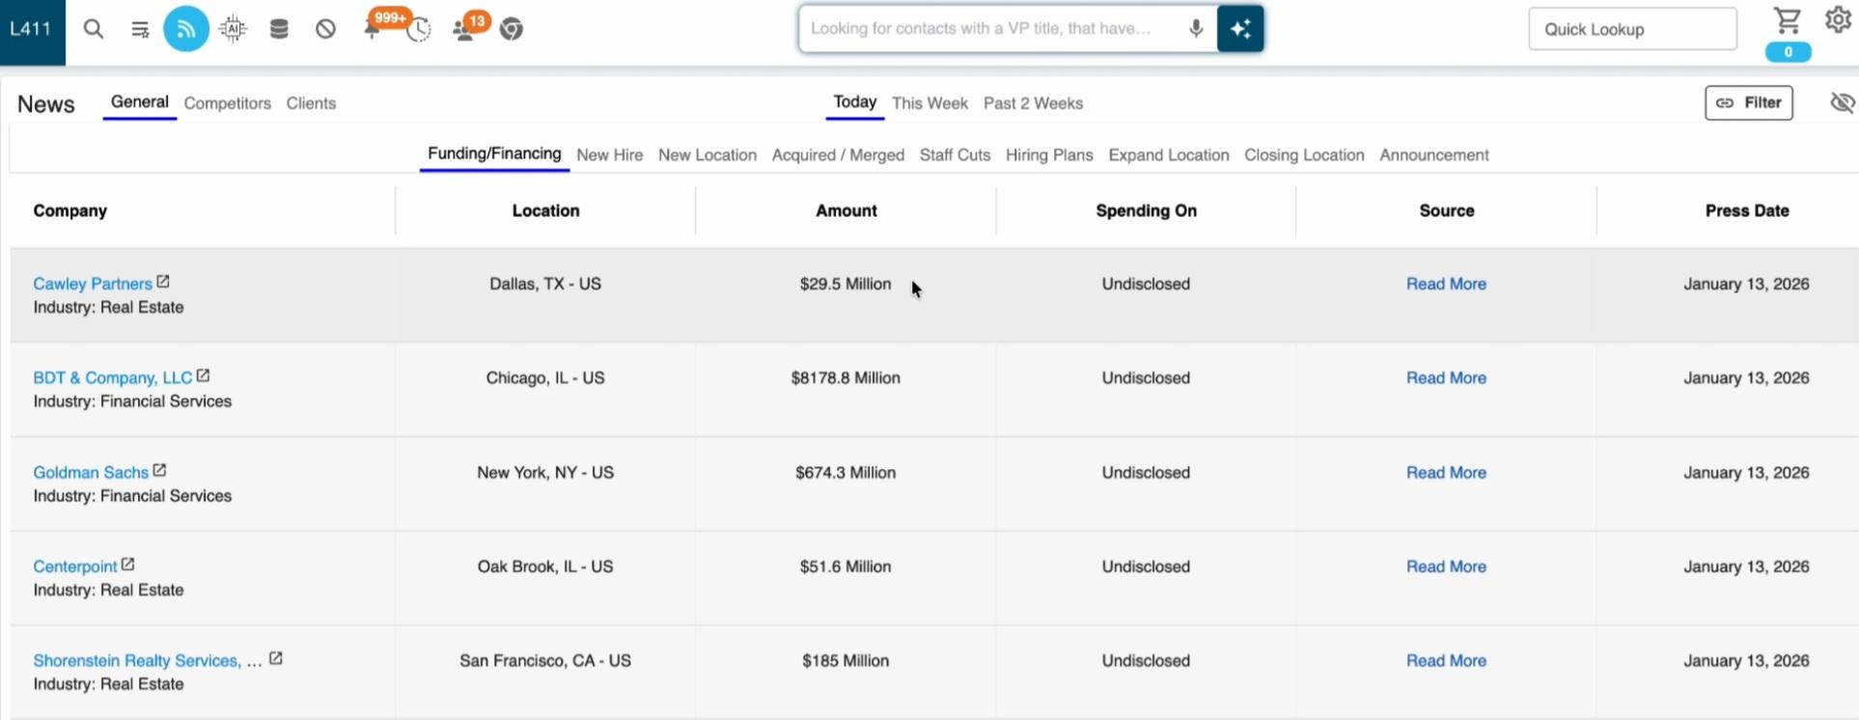Click the database stack icon

279,29
